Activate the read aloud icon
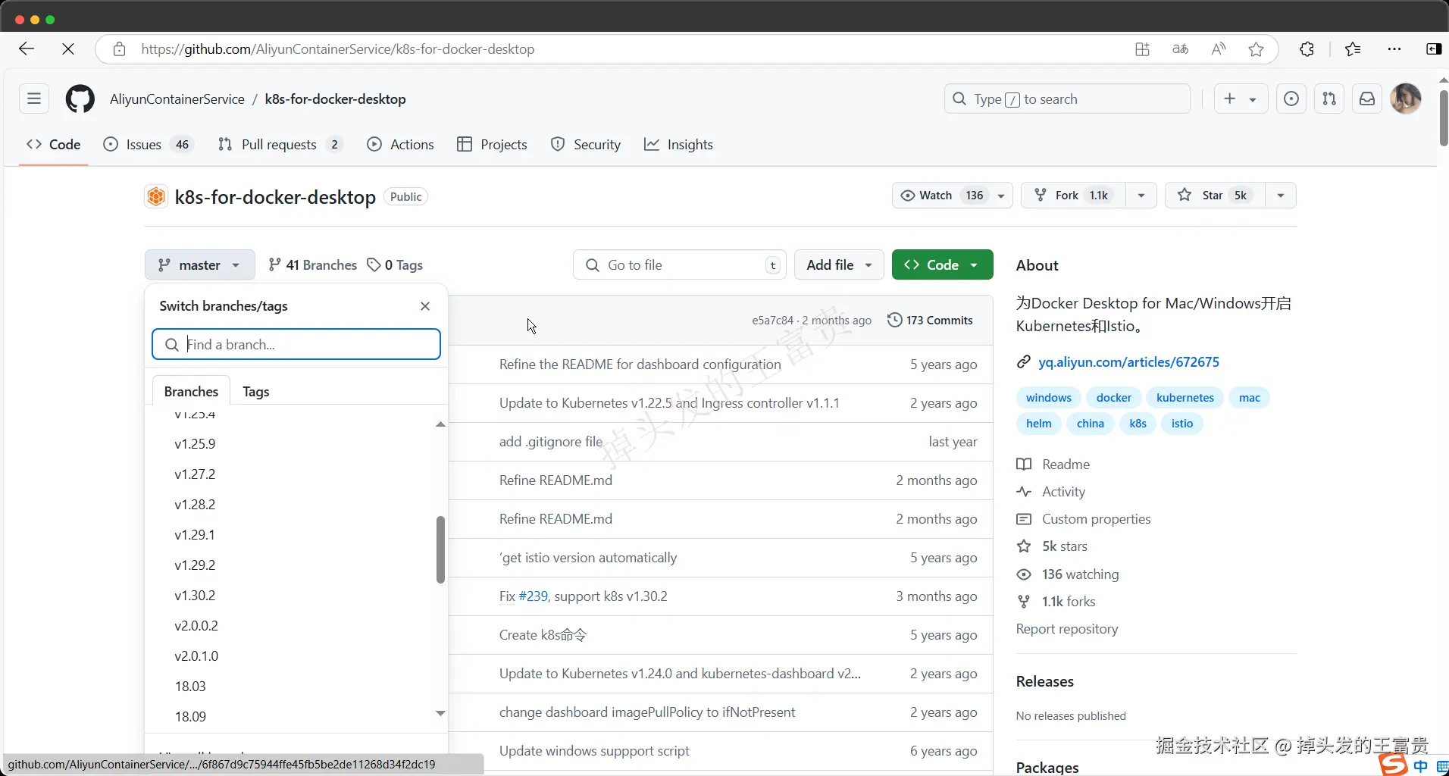The height and width of the screenshot is (776, 1449). pos(1218,49)
